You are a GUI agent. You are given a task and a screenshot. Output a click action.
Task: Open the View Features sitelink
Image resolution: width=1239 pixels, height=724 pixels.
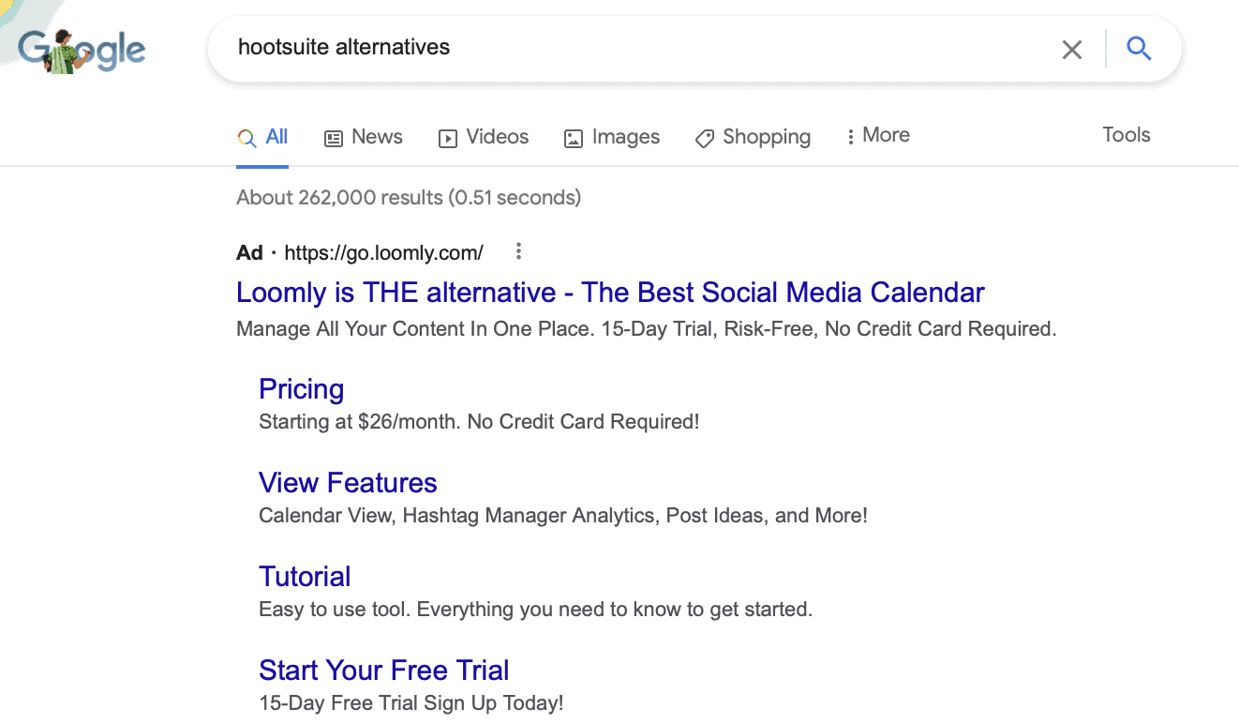click(x=348, y=483)
